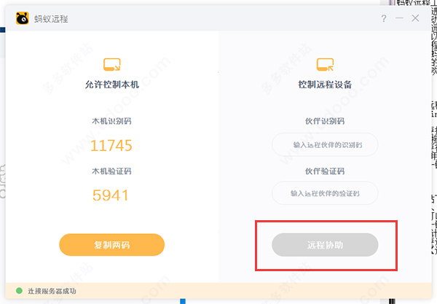Image resolution: width=437 pixels, height=304 pixels.
Task: Click the gray 远程协助 button
Action: click(325, 245)
